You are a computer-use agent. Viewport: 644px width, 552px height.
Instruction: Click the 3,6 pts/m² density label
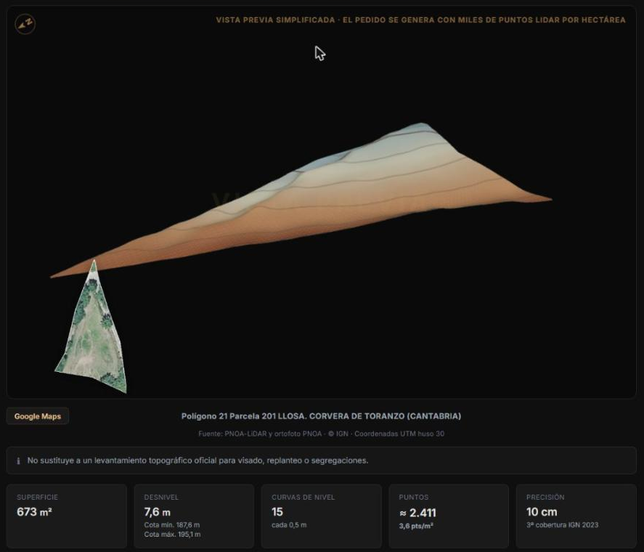(415, 526)
